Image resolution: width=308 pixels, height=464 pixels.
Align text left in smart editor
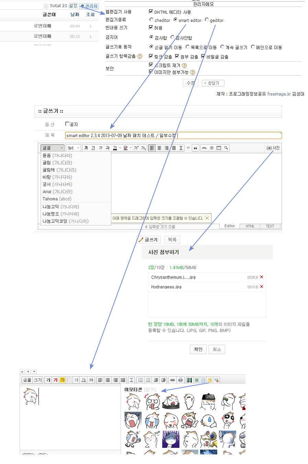point(152,148)
